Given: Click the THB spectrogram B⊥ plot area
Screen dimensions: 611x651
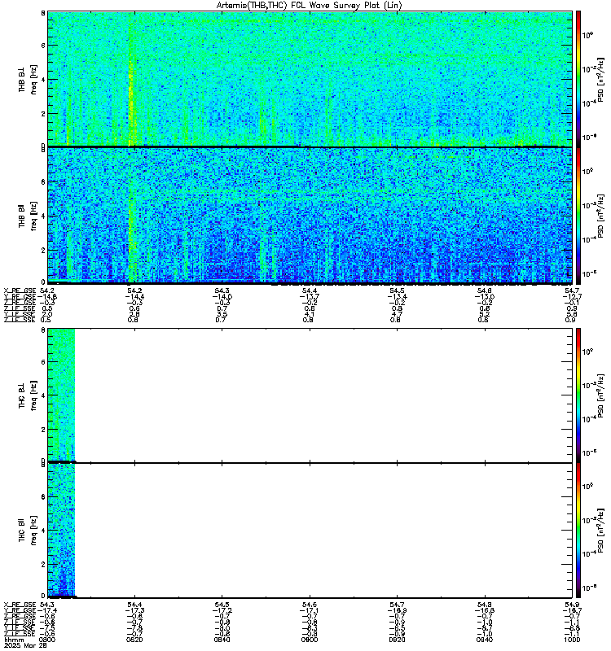Looking at the screenshot, I should (310, 78).
